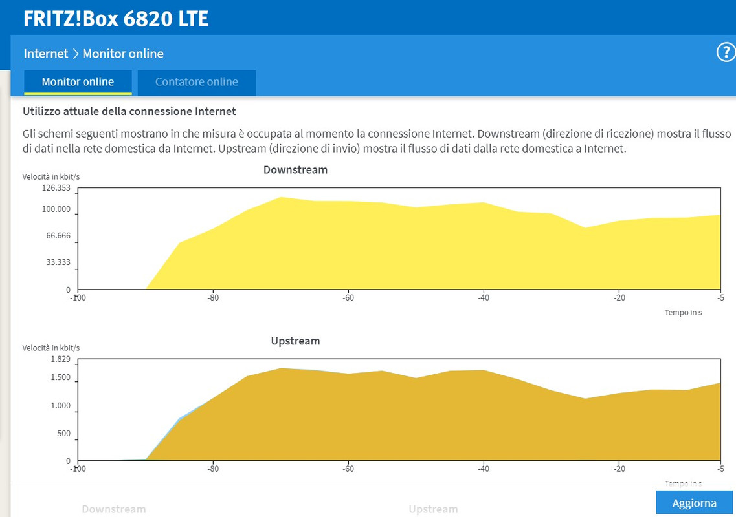Viewport: 736px width, 517px height.
Task: Open the help question mark icon
Action: point(726,52)
